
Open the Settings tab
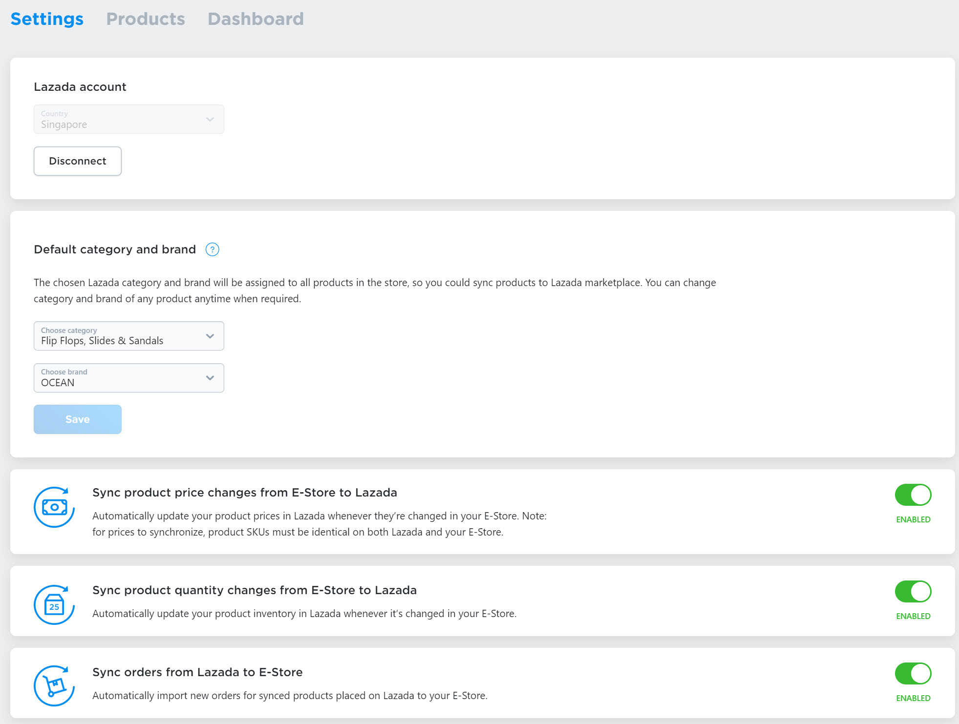[x=47, y=19]
